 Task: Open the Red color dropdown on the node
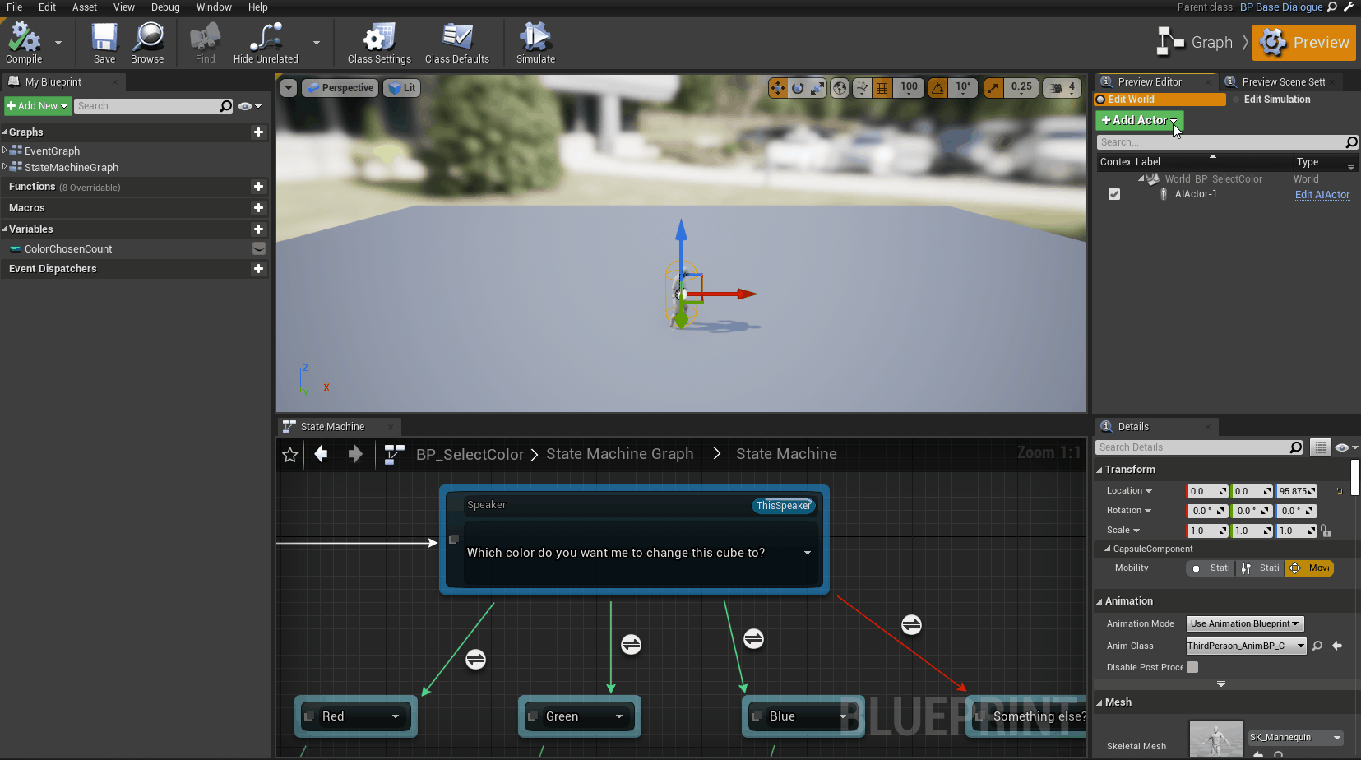click(396, 716)
